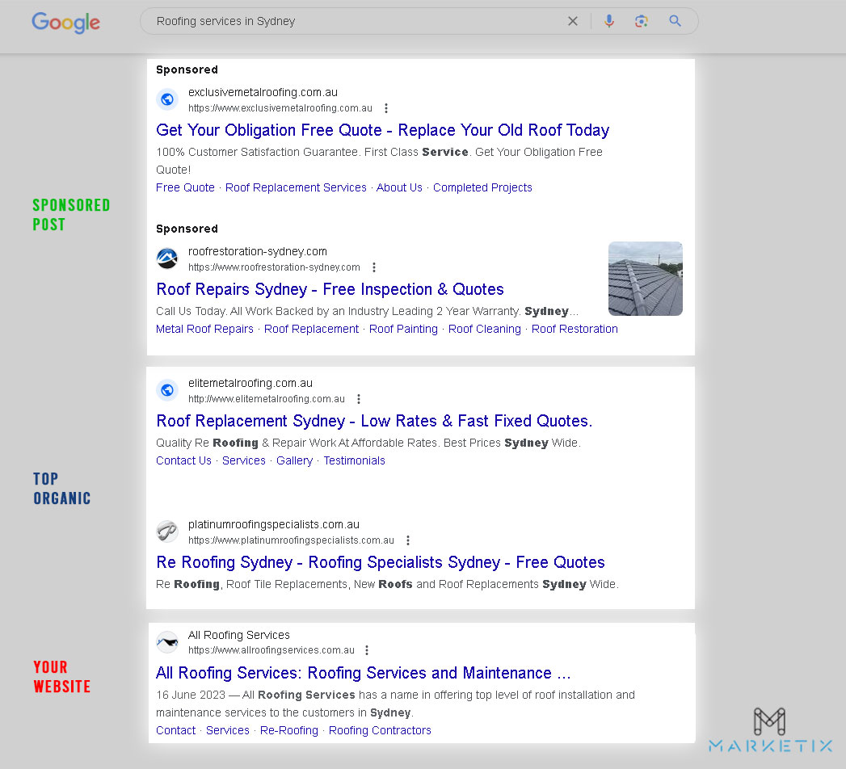
Task: Open the 'Testimonials' sitelink under elitemetalroofing
Action: click(354, 460)
